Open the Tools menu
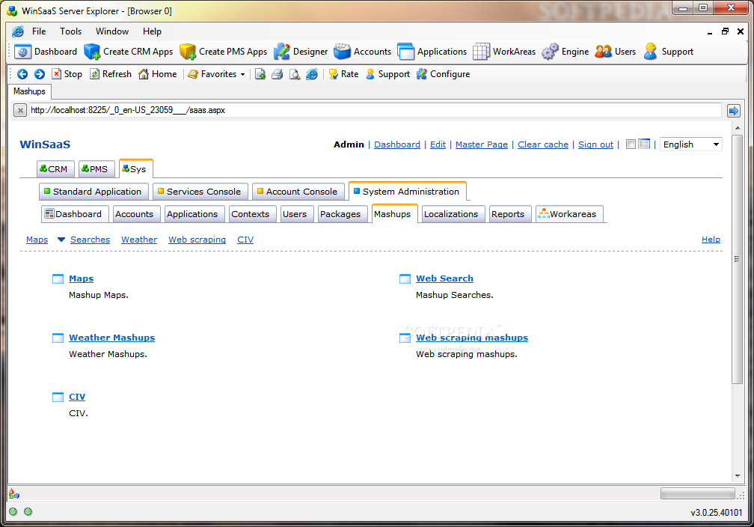Image resolution: width=754 pixels, height=527 pixels. (x=70, y=31)
